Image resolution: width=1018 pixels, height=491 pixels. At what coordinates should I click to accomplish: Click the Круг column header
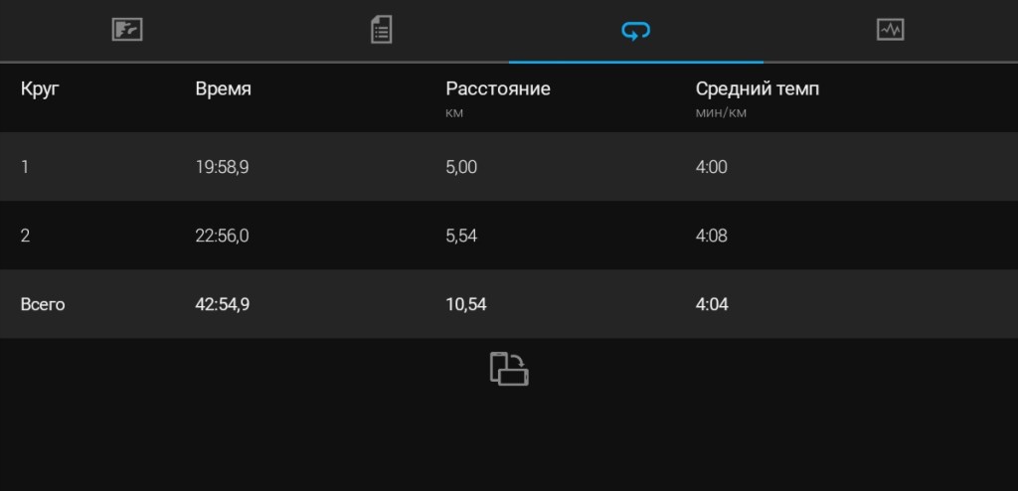(40, 89)
